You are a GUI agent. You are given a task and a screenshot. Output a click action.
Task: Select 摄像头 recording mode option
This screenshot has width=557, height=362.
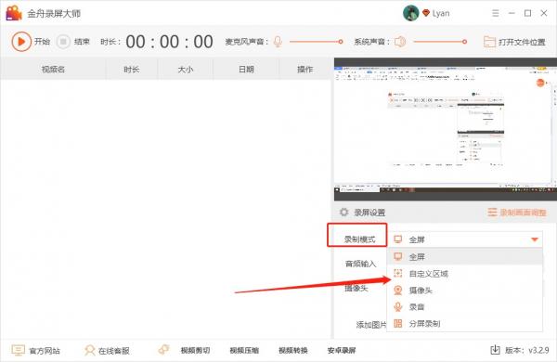click(465, 291)
